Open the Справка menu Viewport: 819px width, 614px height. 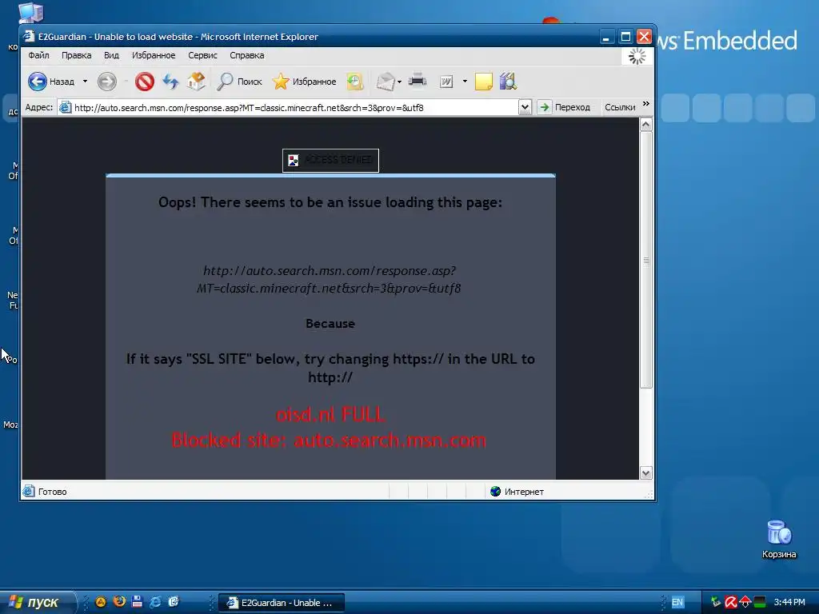247,55
